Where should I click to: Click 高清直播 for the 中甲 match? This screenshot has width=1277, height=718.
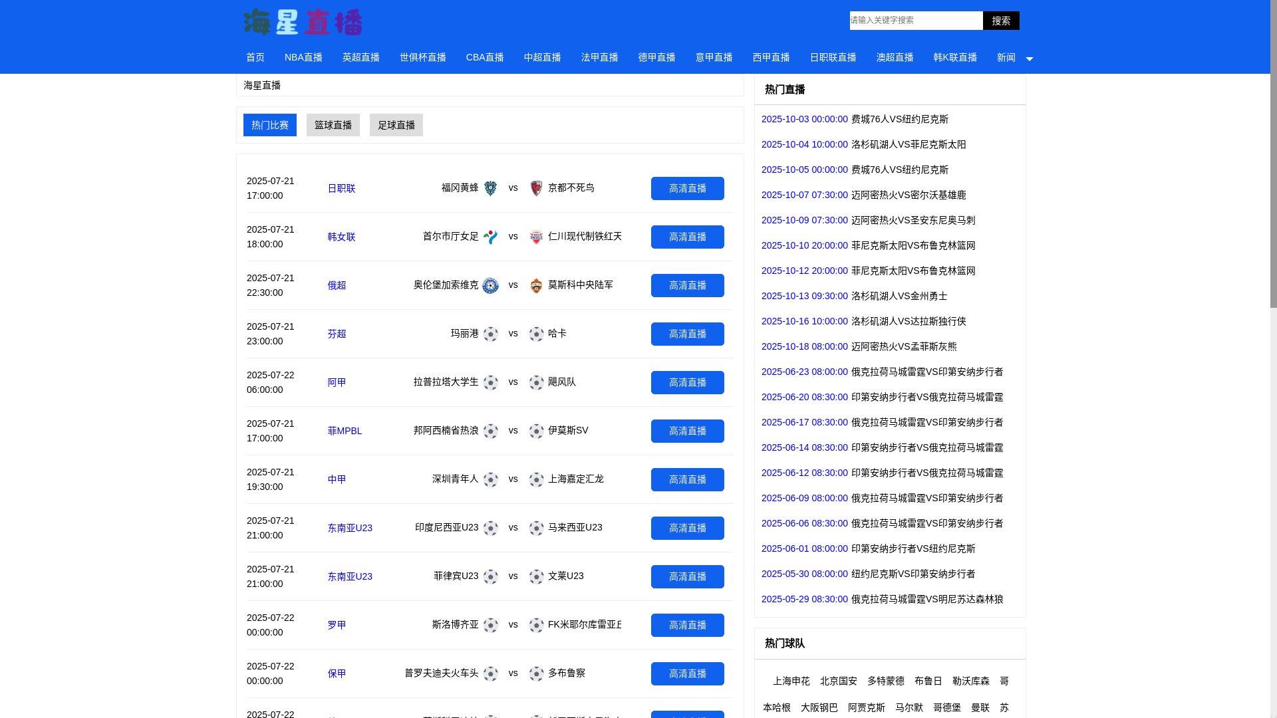click(688, 479)
